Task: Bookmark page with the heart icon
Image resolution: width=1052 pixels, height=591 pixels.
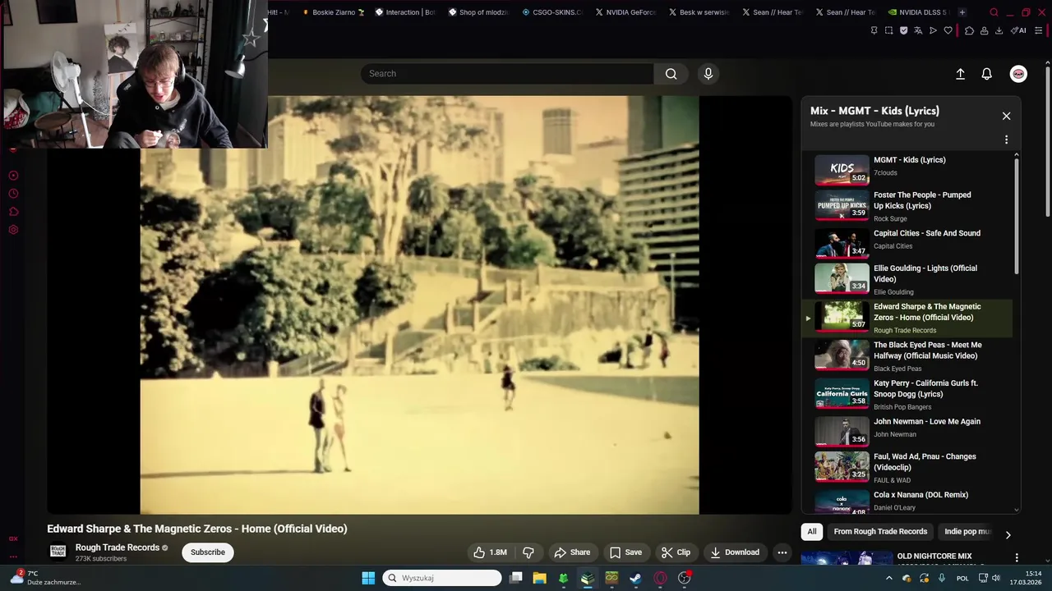Action: [948, 30]
